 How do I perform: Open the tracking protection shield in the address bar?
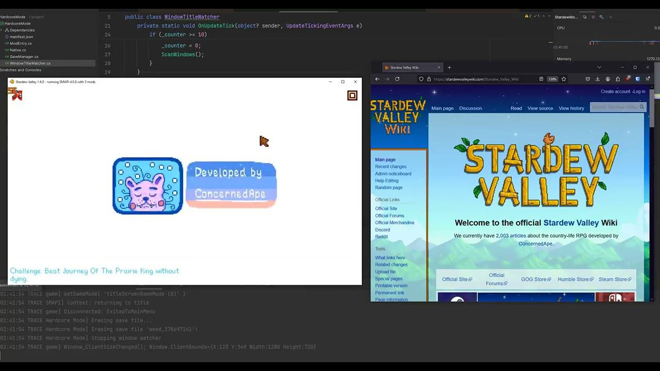[x=421, y=79]
